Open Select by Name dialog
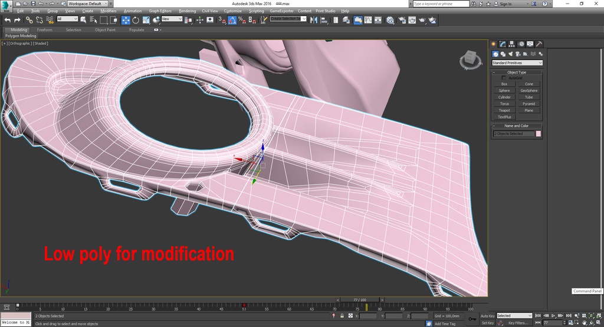 click(x=93, y=20)
